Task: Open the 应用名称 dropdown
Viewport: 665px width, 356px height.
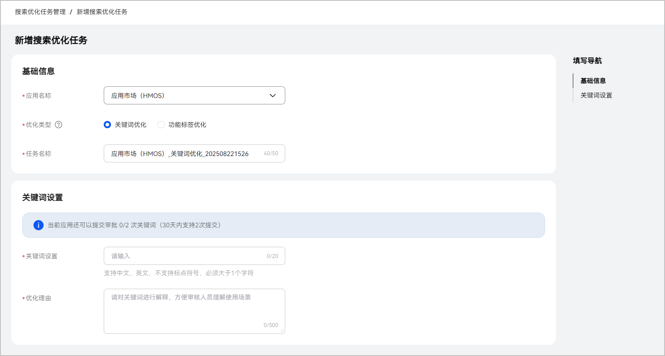Action: pyautogui.click(x=194, y=96)
